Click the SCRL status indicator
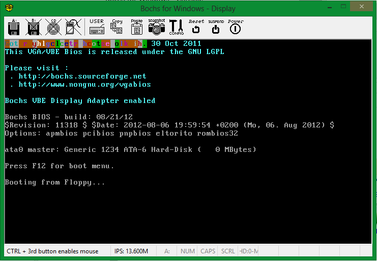 pos(228,251)
